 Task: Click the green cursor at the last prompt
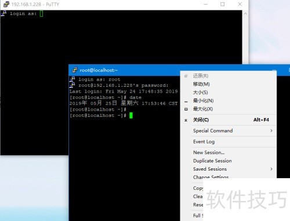pyautogui.click(x=131, y=115)
